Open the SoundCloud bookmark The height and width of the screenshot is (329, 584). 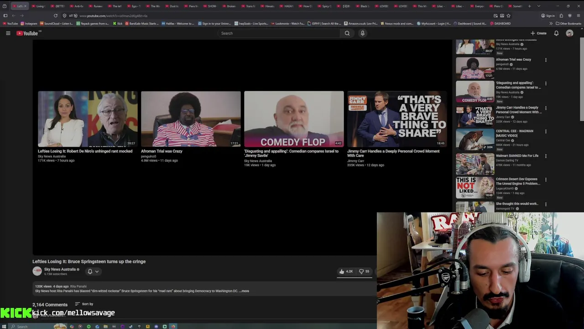57,23
